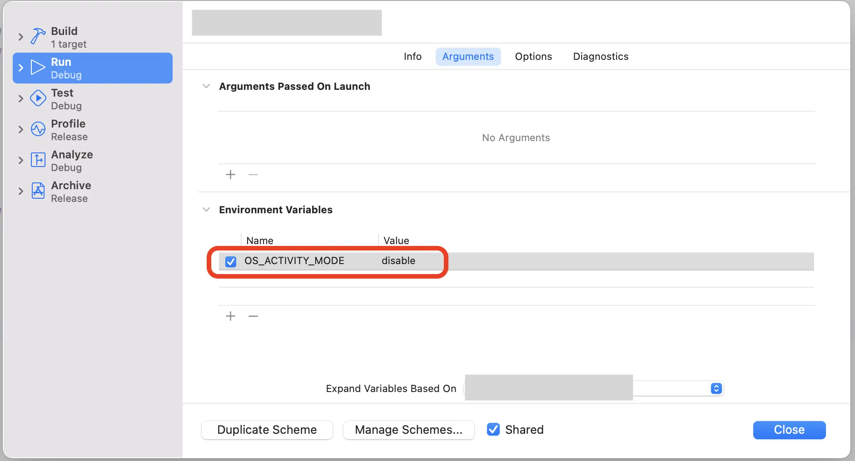Click the Archive icon in sidebar
This screenshot has height=461, width=855.
[38, 191]
